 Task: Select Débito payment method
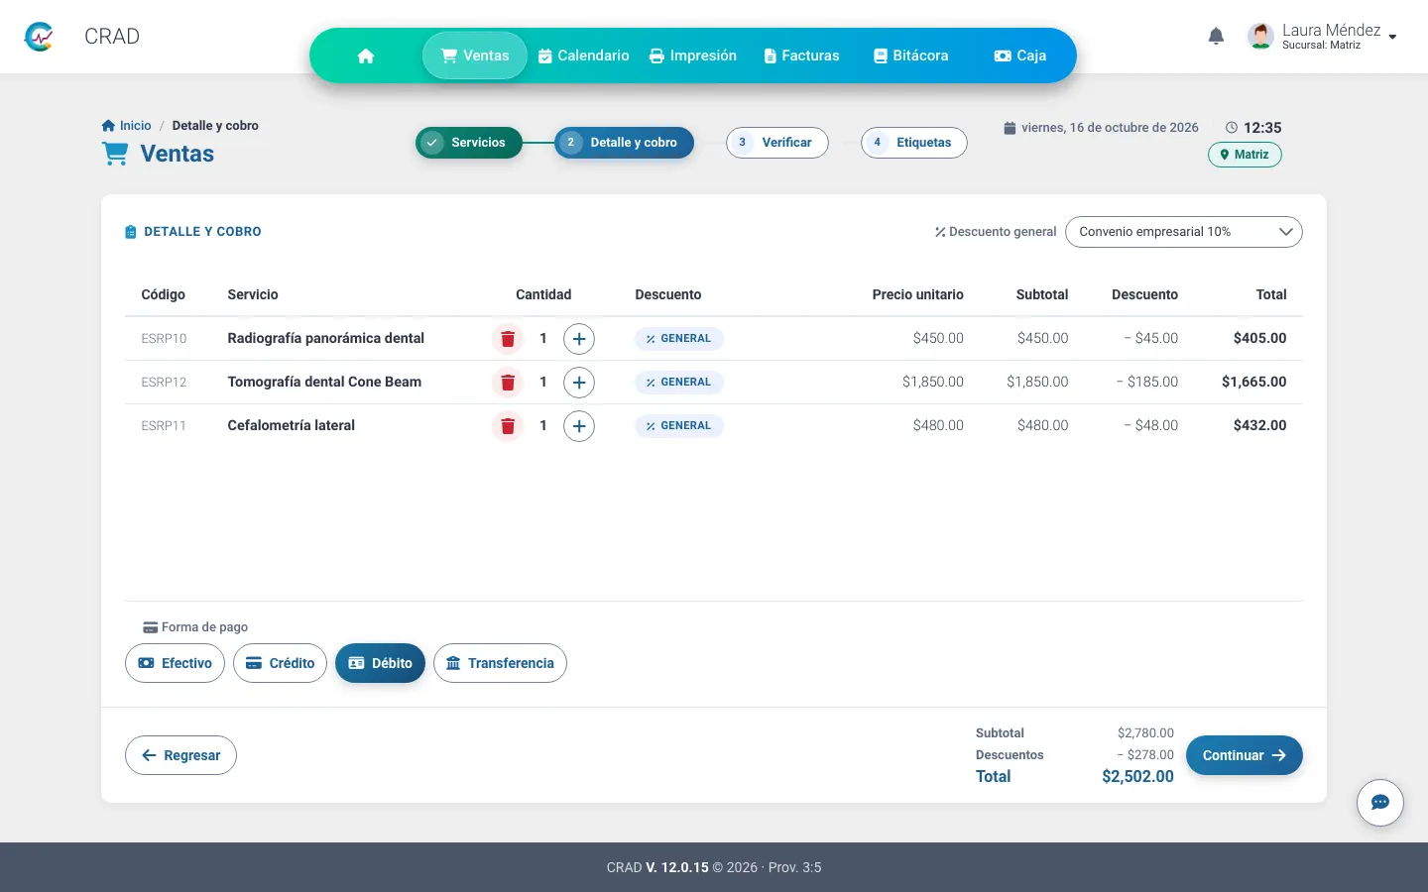(x=380, y=663)
